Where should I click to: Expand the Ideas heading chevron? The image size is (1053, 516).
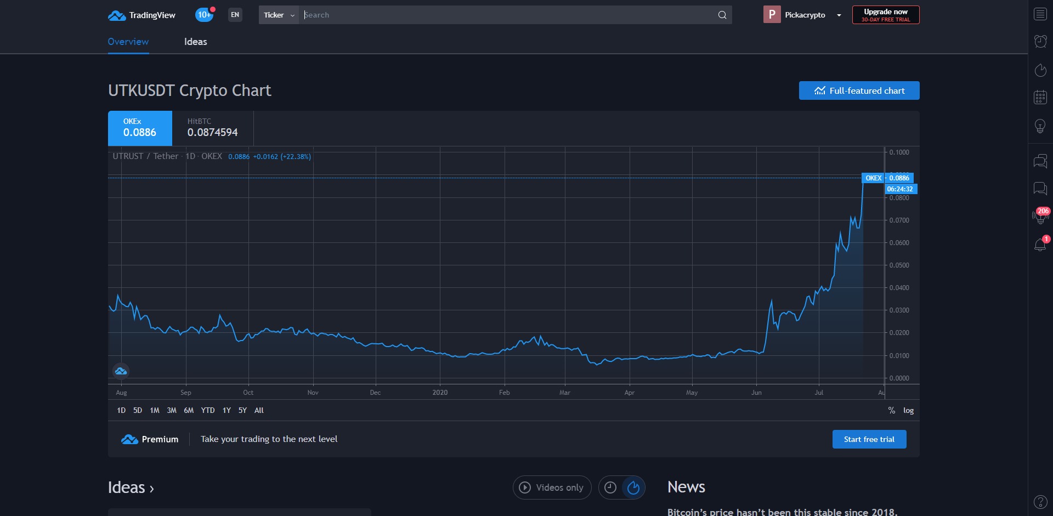(x=152, y=489)
